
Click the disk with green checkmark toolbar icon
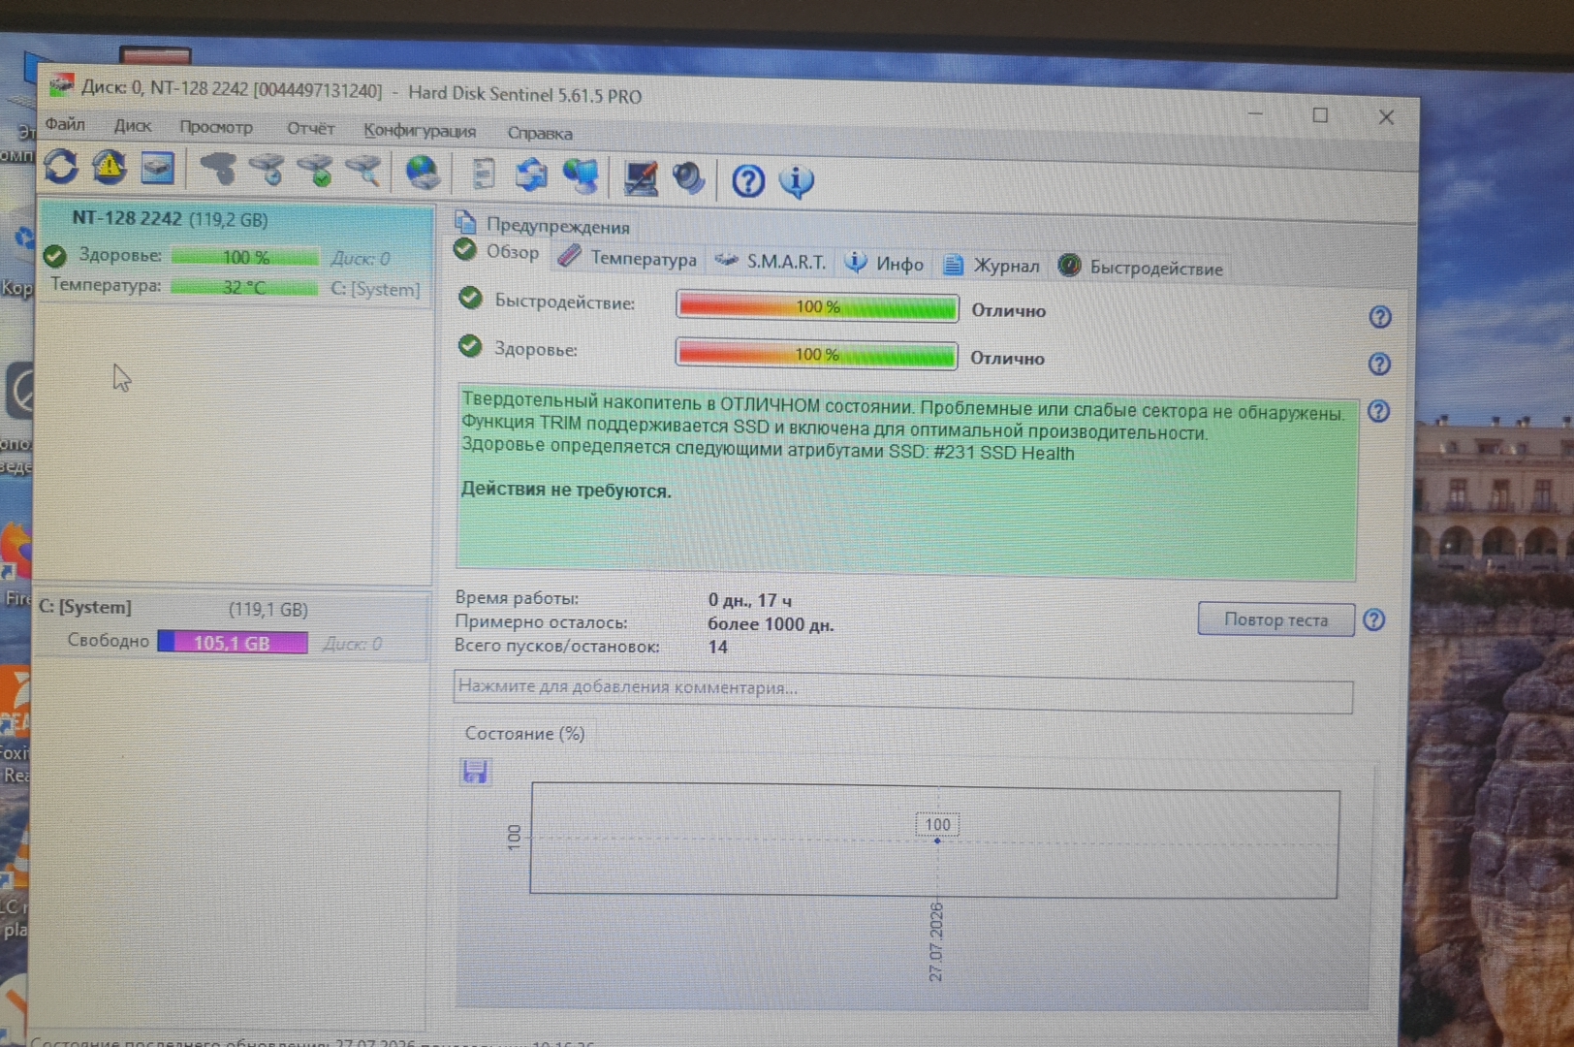coord(316,171)
